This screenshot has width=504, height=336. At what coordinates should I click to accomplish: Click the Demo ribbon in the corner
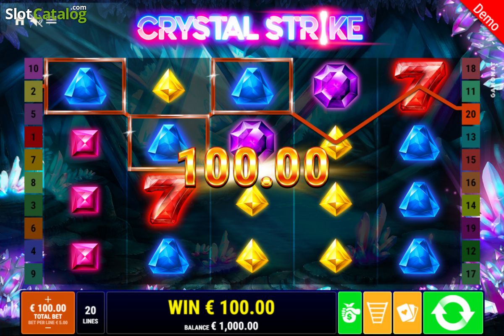click(x=483, y=18)
